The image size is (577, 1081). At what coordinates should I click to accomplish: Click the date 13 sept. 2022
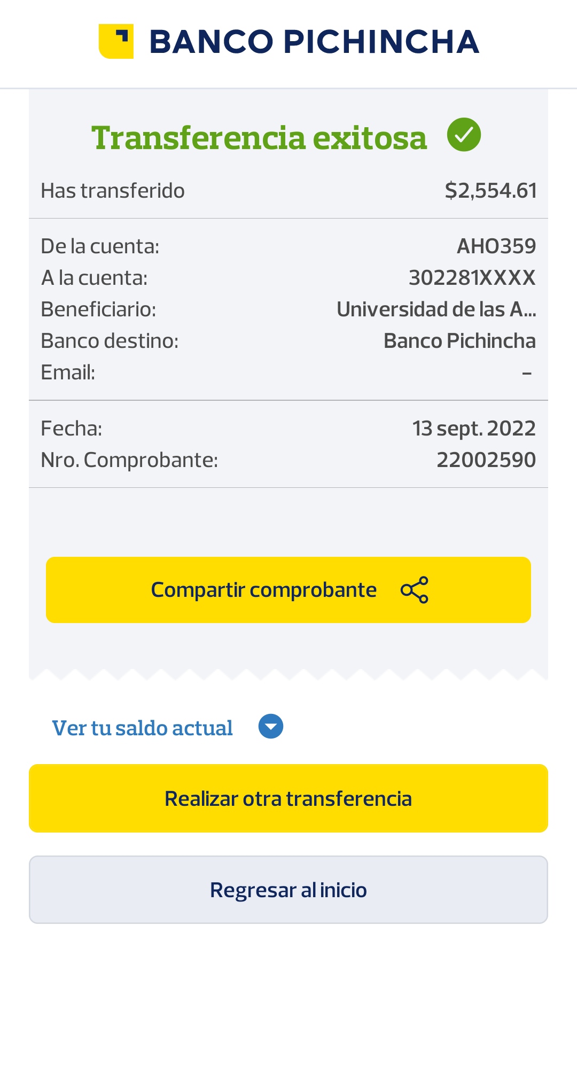(x=473, y=429)
